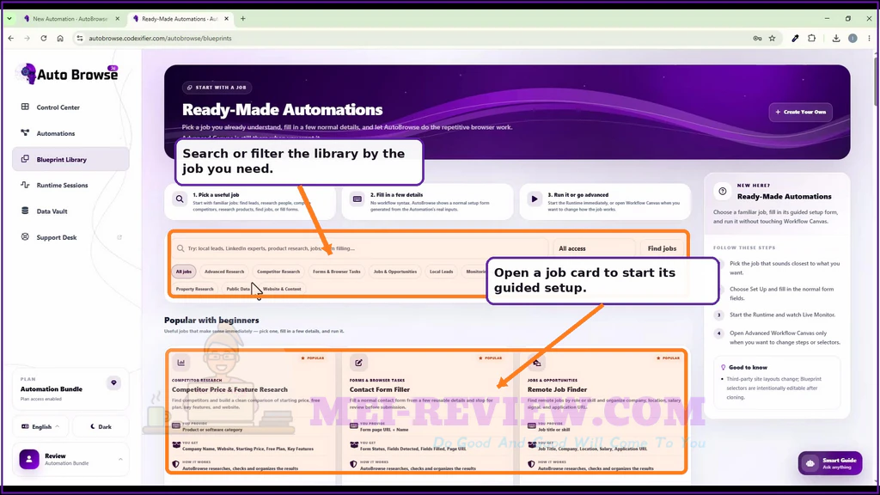Open the browser home button
880x495 pixels.
pos(60,38)
